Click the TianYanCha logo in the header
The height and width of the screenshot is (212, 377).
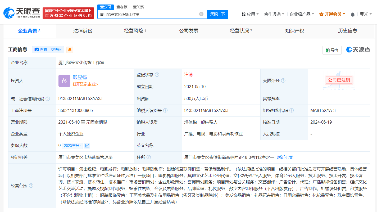point(22,13)
